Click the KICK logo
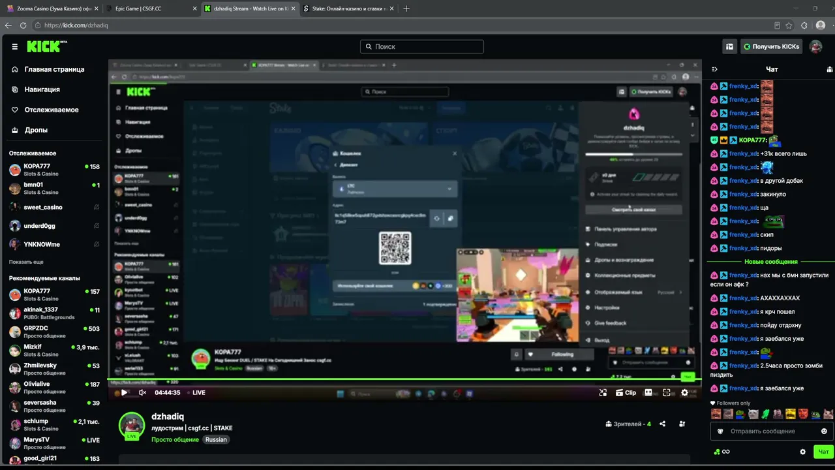Image resolution: width=835 pixels, height=470 pixels. pyautogui.click(x=47, y=46)
